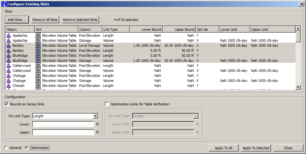Select the Optimization radio button
306x154 pixels.
point(27,148)
